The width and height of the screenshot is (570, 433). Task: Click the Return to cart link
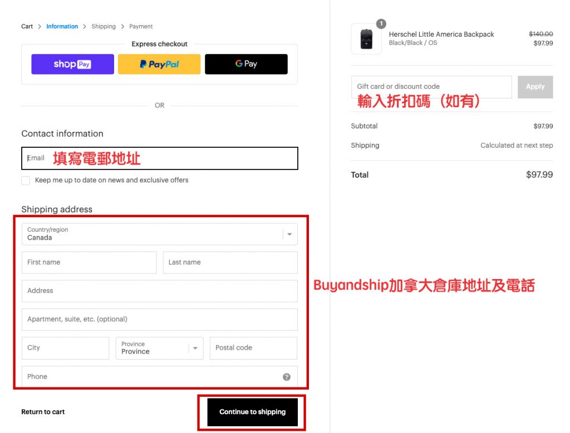point(43,412)
